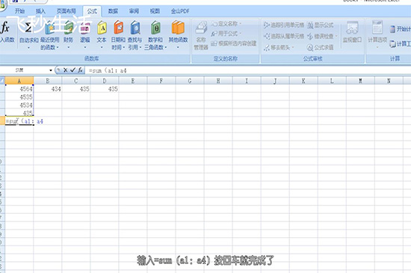Open the Text functions book icon

(102, 28)
